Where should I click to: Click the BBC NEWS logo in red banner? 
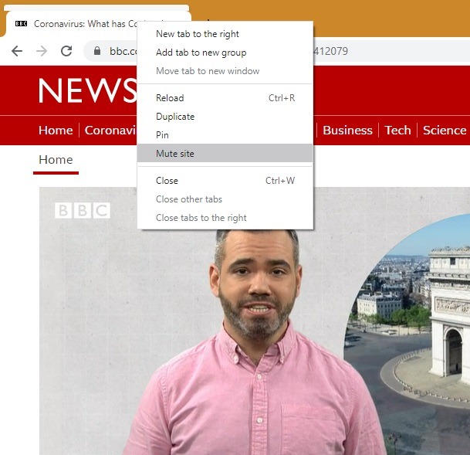pos(86,91)
